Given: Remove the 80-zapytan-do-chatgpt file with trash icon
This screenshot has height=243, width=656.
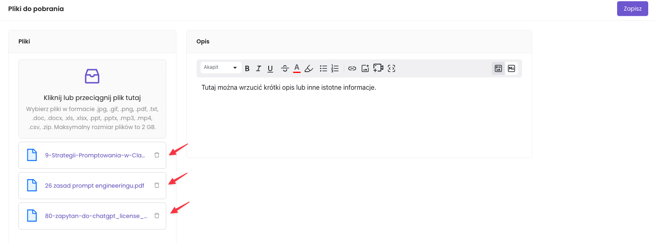Looking at the screenshot, I should point(157,216).
